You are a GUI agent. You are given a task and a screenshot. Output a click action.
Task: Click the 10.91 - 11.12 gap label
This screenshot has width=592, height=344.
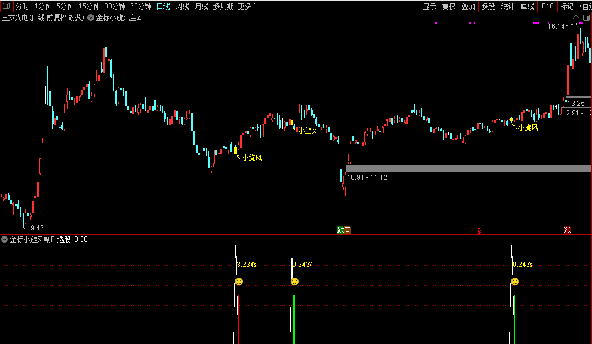[x=367, y=177]
